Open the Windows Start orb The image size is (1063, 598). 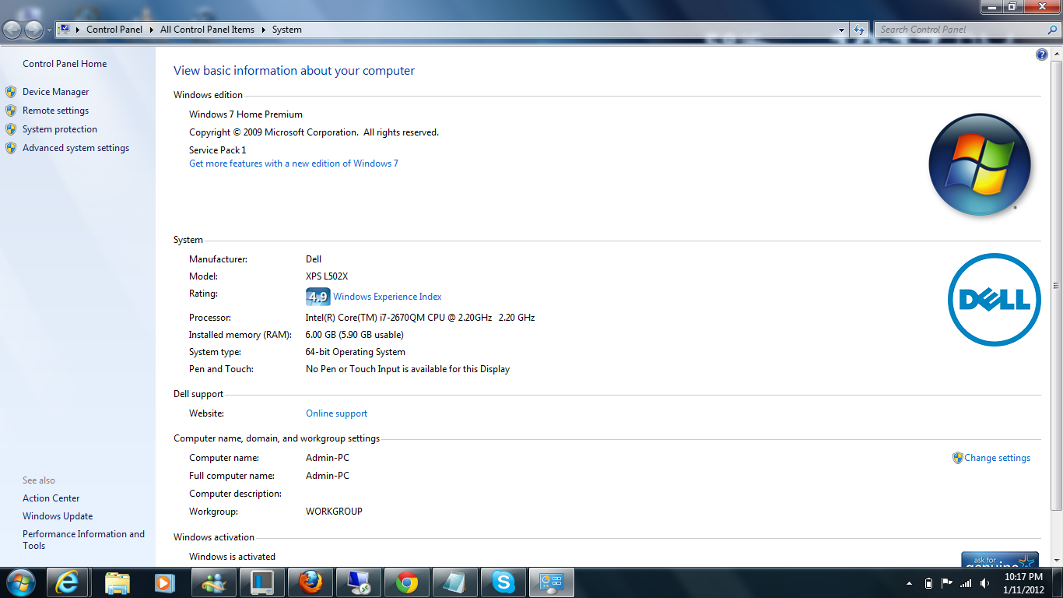[x=20, y=582]
